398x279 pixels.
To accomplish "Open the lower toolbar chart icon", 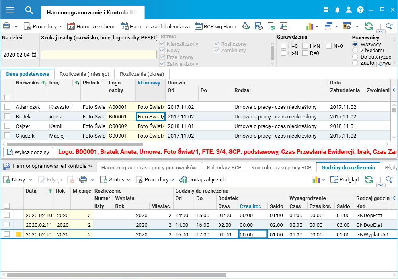I will point(316,180).
